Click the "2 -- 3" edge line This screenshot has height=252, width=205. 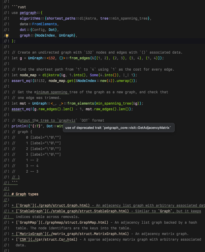pyautogui.click(x=32, y=172)
